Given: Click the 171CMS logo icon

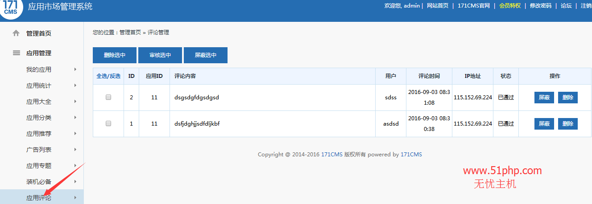Looking at the screenshot, I should coord(10,9).
